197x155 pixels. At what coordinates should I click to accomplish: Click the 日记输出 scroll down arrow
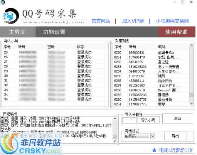[115, 141]
